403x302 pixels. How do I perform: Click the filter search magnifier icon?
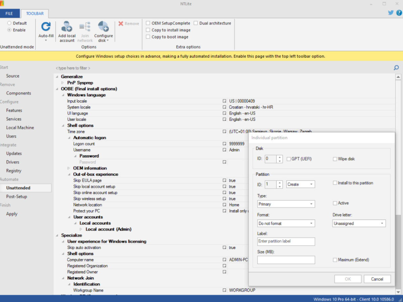pos(396,68)
